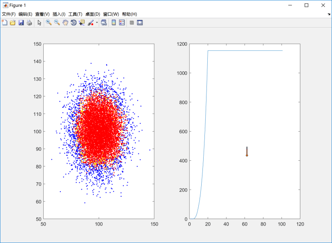The height and width of the screenshot is (243, 332).
Task: Save the figure using the floppy disk icon
Action: [x=21, y=22]
